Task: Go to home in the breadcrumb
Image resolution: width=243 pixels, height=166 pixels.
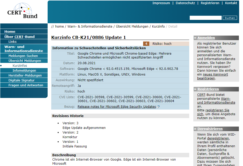Action: [x=59, y=27]
